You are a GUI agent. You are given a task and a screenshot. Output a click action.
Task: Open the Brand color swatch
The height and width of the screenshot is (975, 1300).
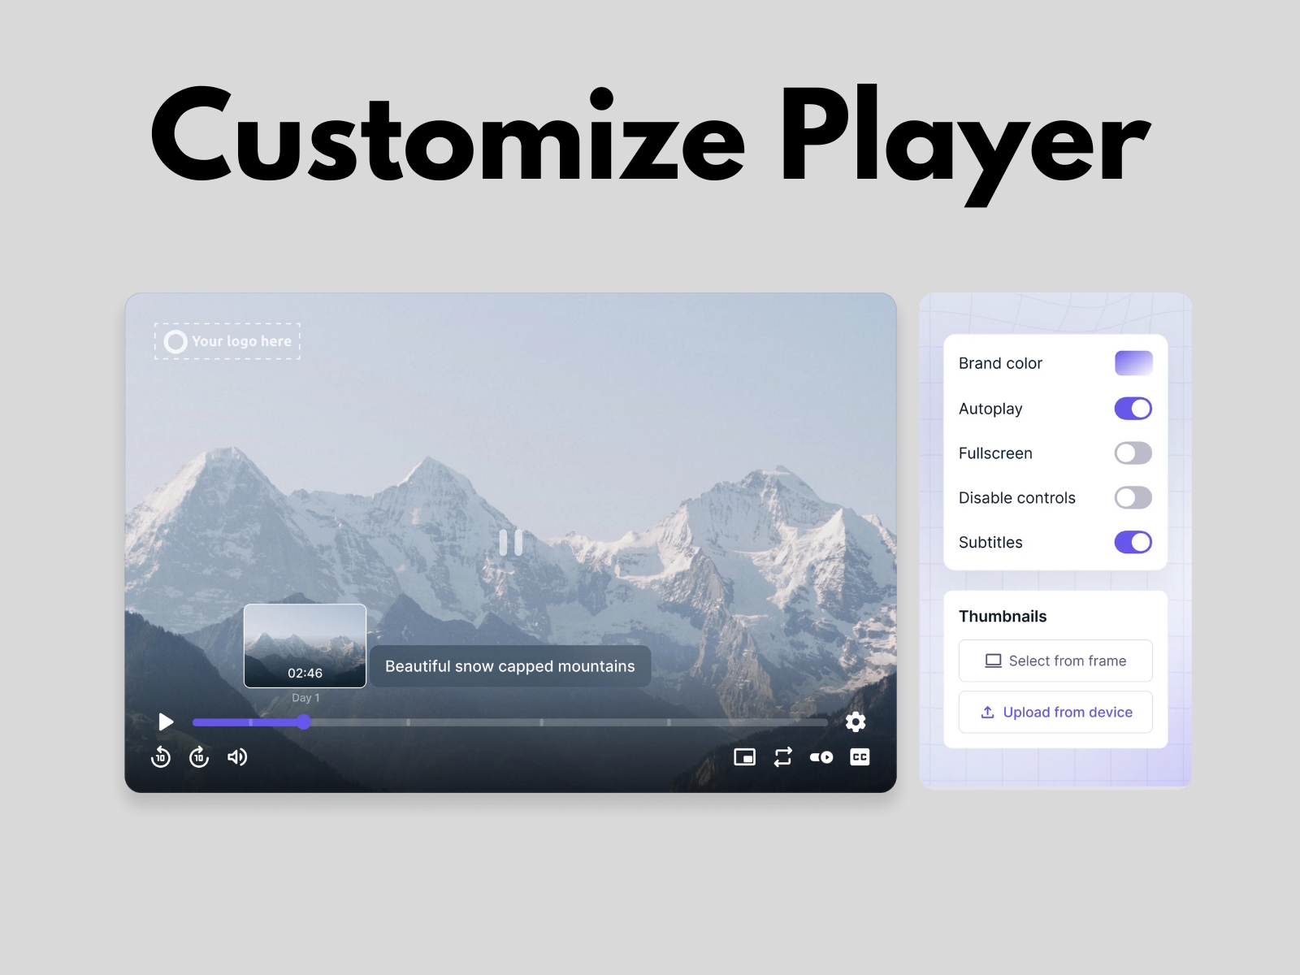pos(1133,363)
